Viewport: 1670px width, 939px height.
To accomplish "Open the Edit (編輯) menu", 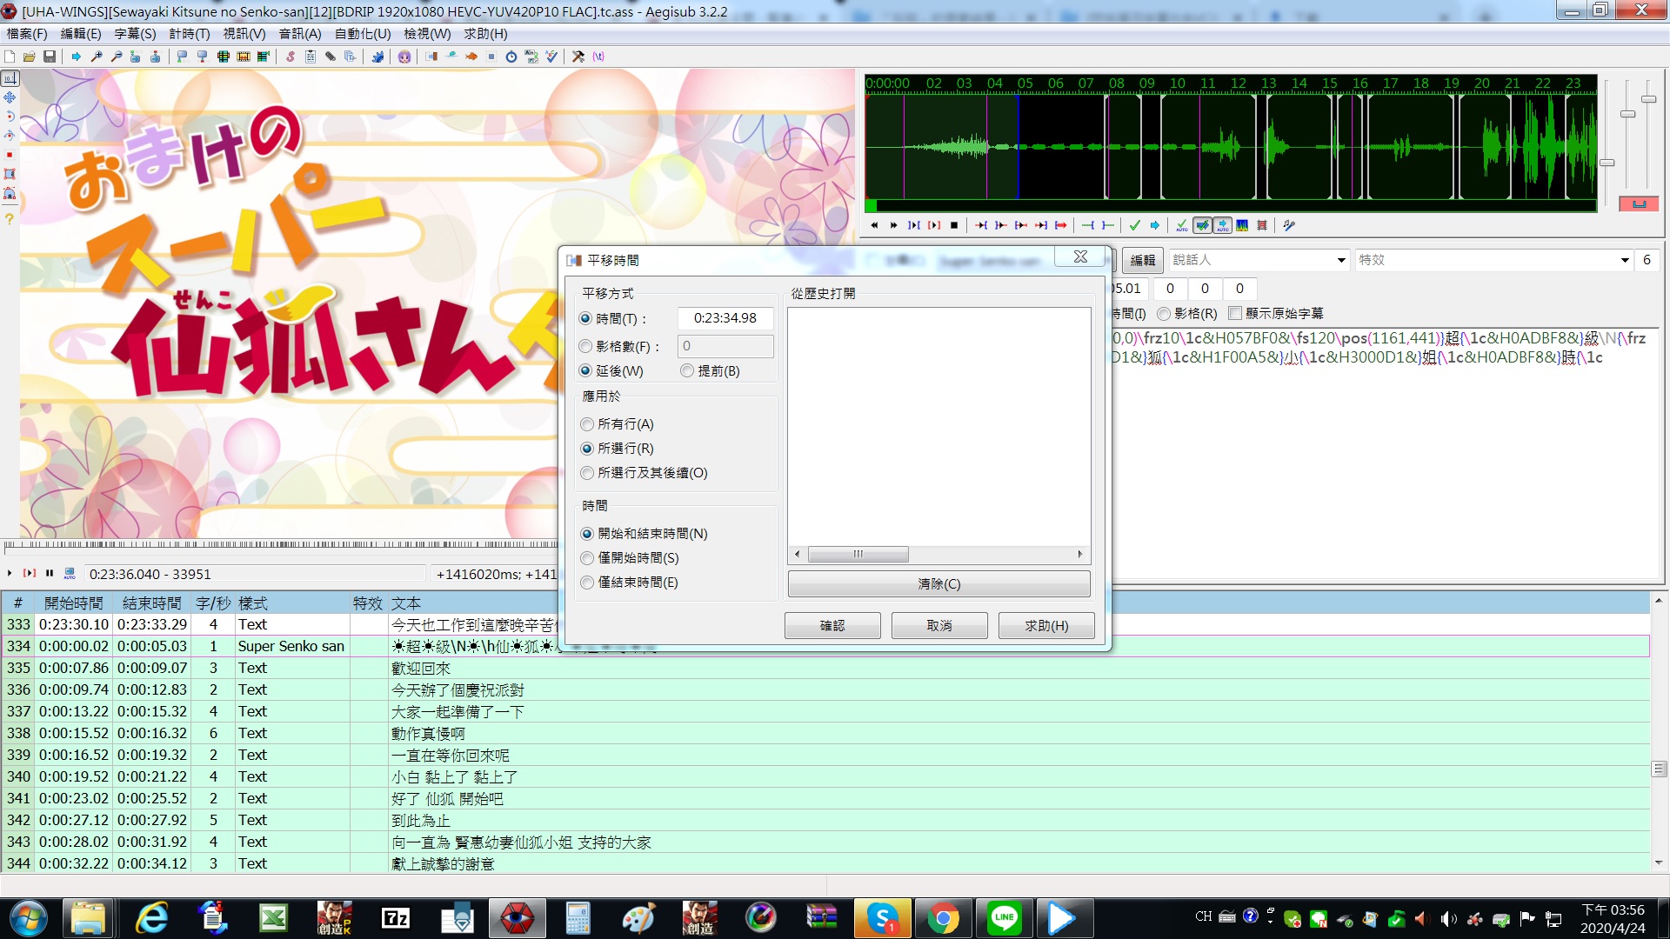I will pyautogui.click(x=81, y=34).
